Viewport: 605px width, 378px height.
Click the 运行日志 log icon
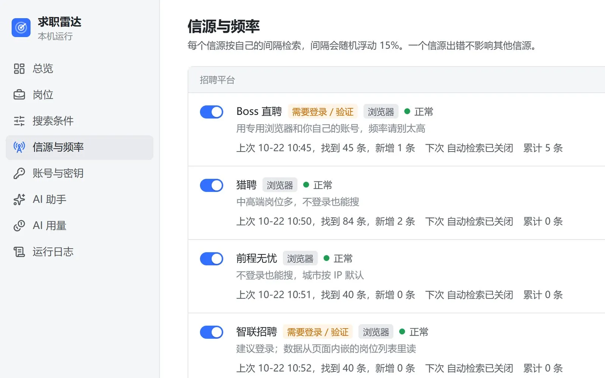coord(19,252)
